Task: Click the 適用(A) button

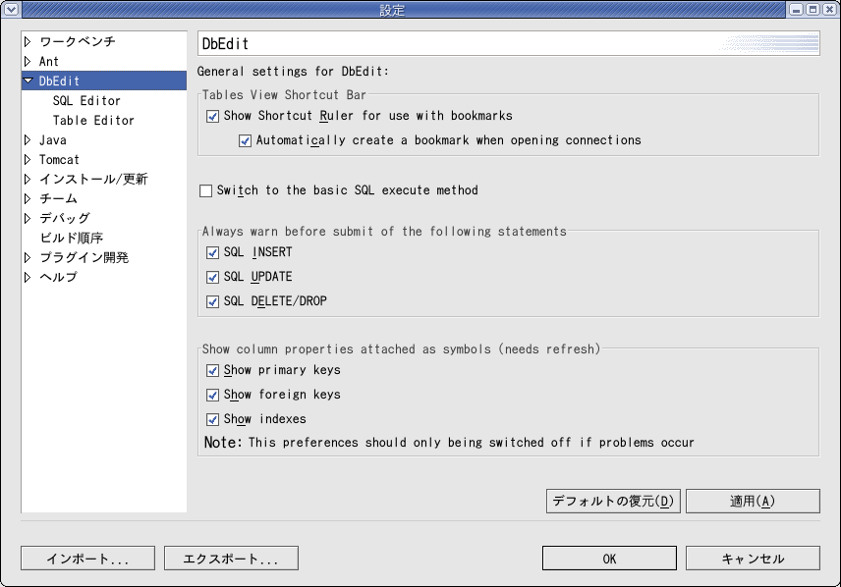Action: point(753,501)
